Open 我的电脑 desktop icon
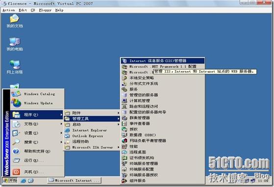Viewport: 274px width, 187px height. (x=15, y=44)
